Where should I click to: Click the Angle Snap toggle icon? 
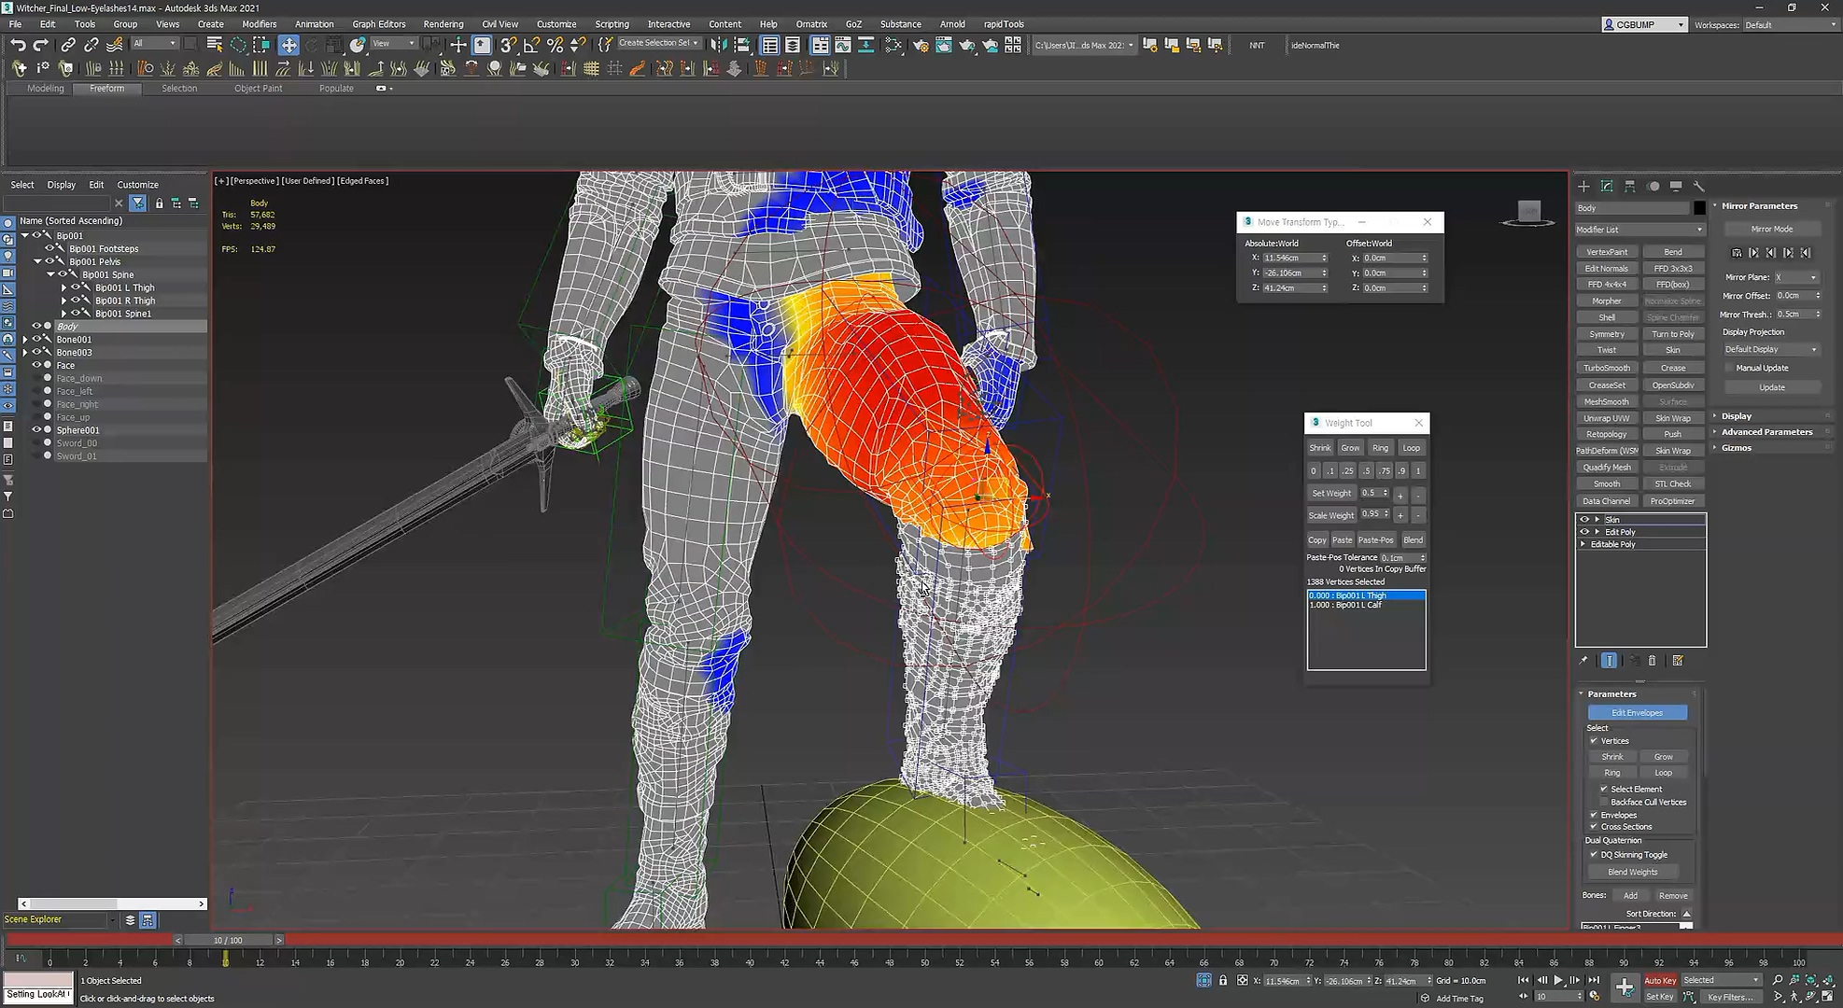[531, 45]
